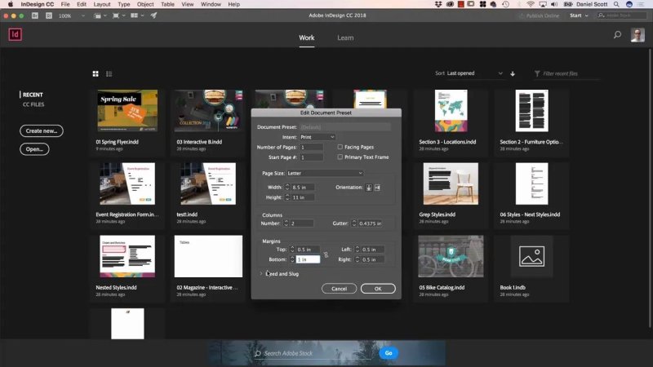
Task: Click the GPU performance rocket icon
Action: [x=153, y=15]
